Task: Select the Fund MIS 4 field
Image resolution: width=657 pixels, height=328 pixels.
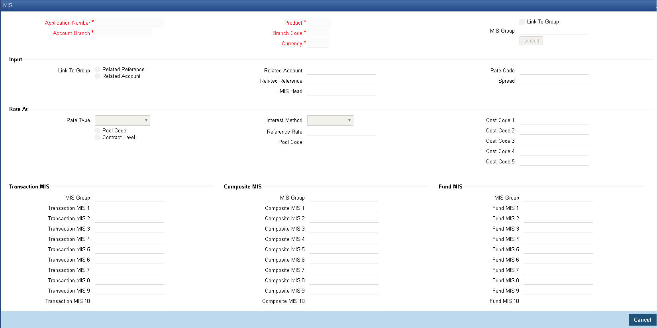Action: tap(558, 239)
